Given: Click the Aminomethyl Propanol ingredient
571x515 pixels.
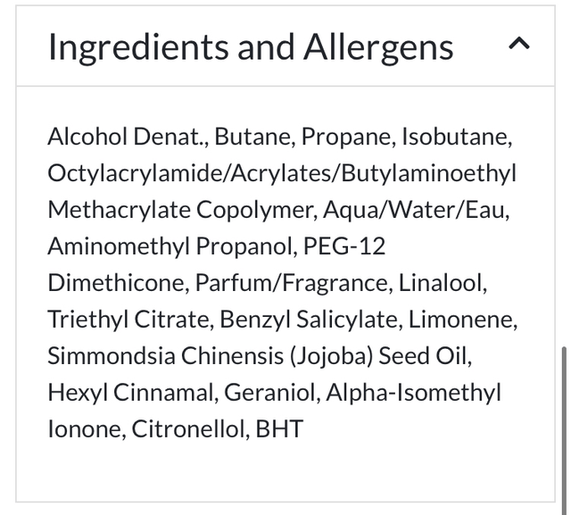Looking at the screenshot, I should tap(171, 246).
